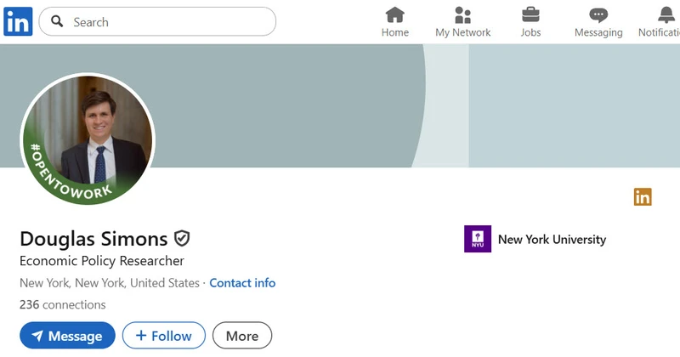Click the search magnifier icon
This screenshot has width=680, height=357.
[58, 22]
